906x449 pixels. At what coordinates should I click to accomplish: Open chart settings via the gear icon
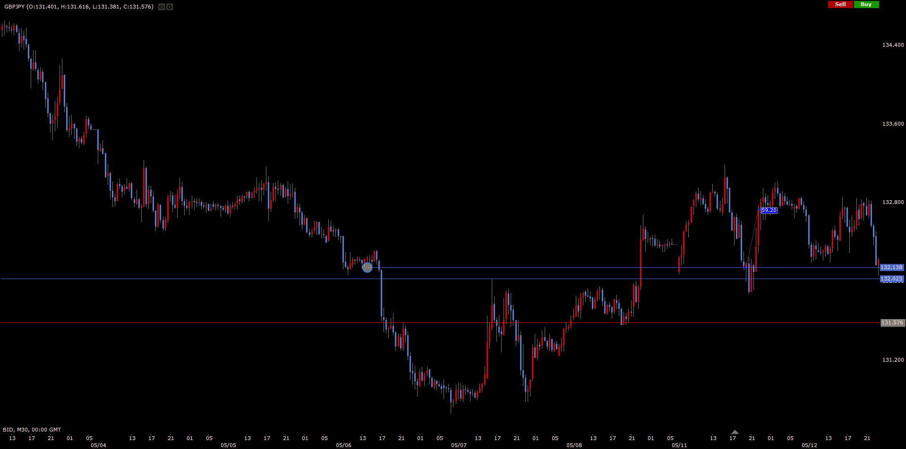[170, 7]
